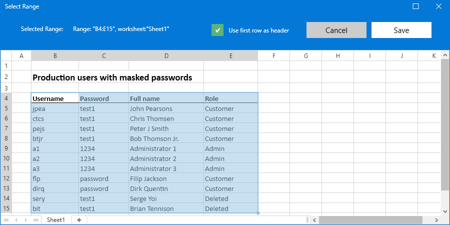Click the horizontal scrollbar thumb
The height and width of the screenshot is (225, 450).
(x=370, y=220)
